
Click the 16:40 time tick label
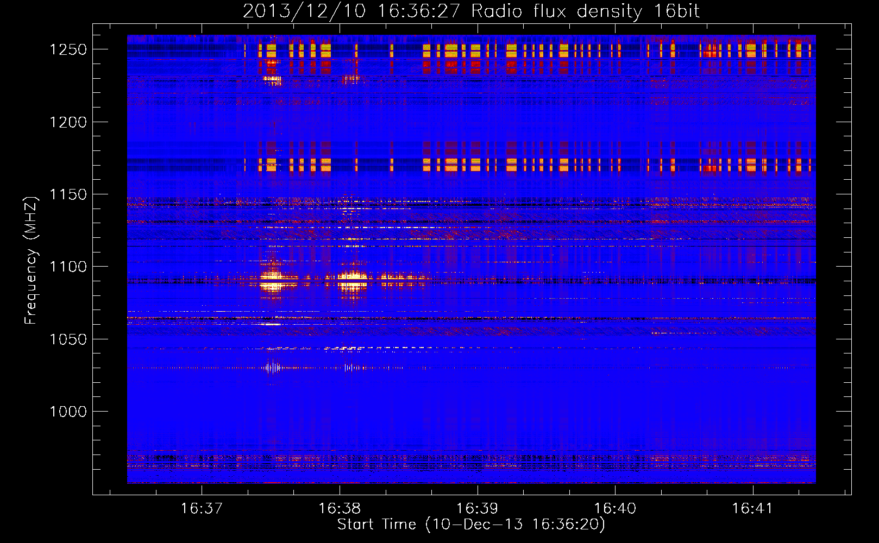pos(616,508)
